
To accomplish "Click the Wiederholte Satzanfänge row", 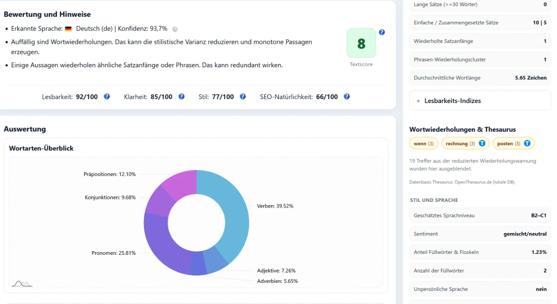I will click(x=480, y=41).
